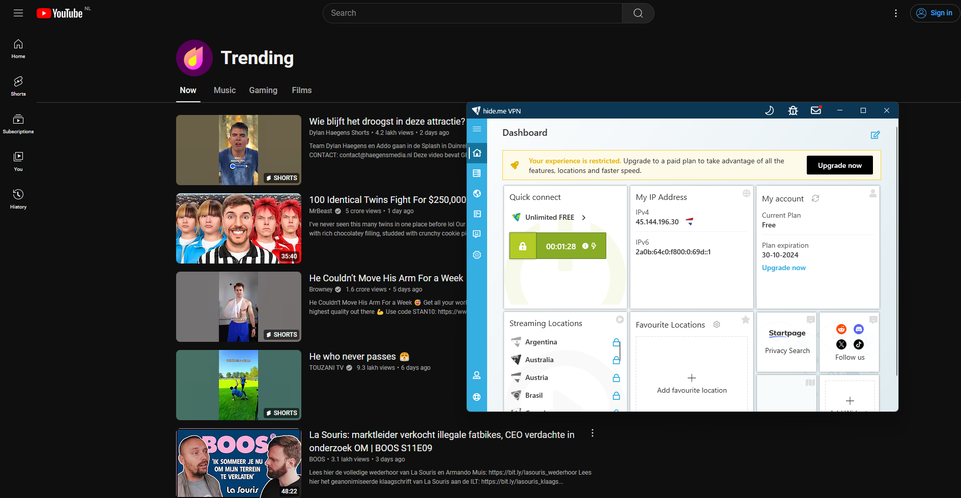
Task: Open hide.me account profile icon in sidebar
Action: pyautogui.click(x=477, y=375)
